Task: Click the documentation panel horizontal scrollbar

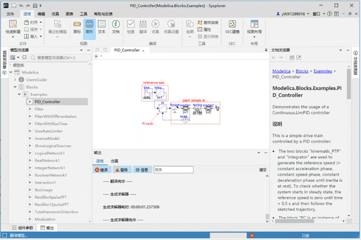Action: point(295,221)
